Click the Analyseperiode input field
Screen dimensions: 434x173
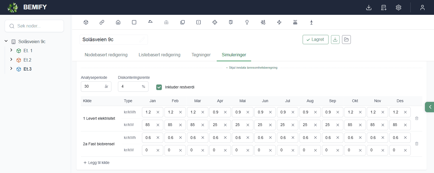pos(96,87)
